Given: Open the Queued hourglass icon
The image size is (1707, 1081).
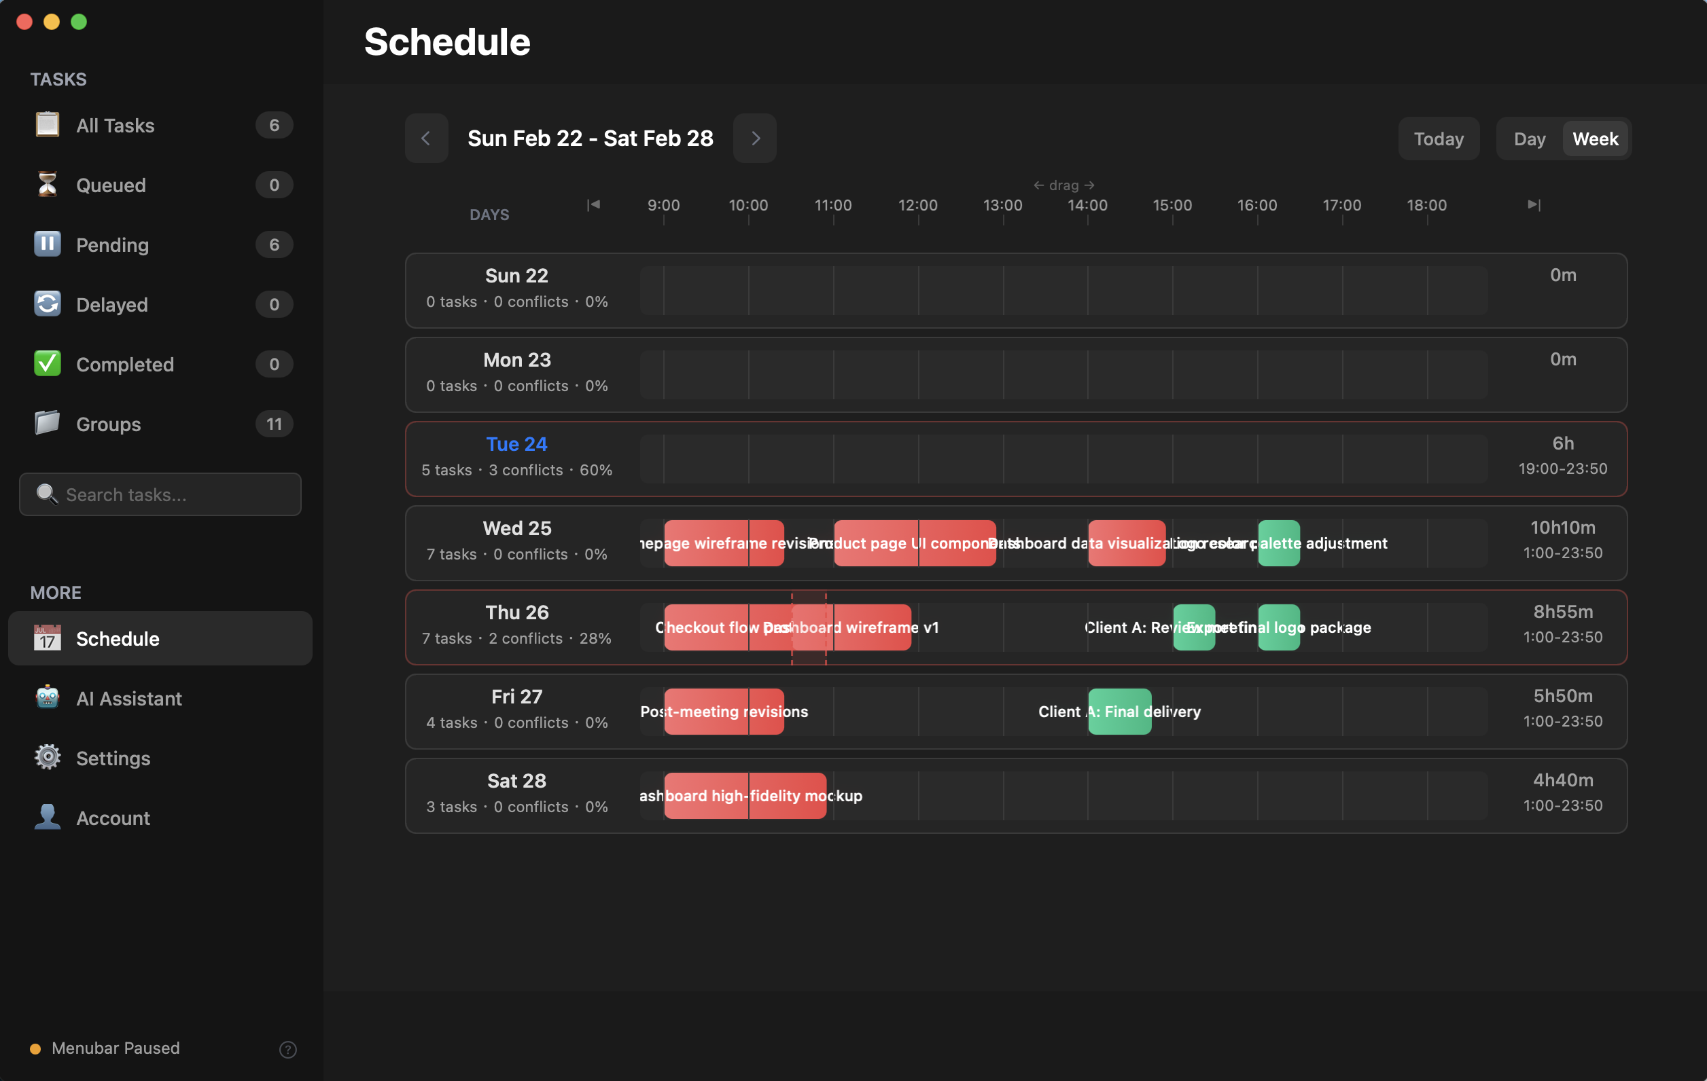Looking at the screenshot, I should click(x=47, y=185).
